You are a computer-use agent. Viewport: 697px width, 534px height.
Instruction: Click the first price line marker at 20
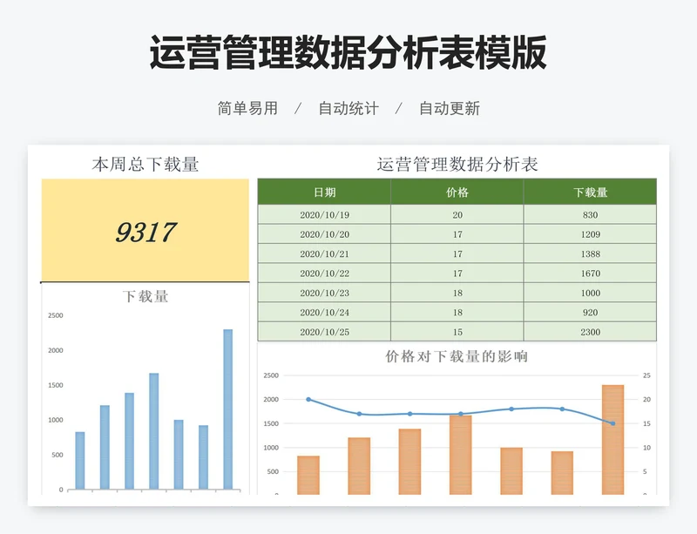point(308,399)
